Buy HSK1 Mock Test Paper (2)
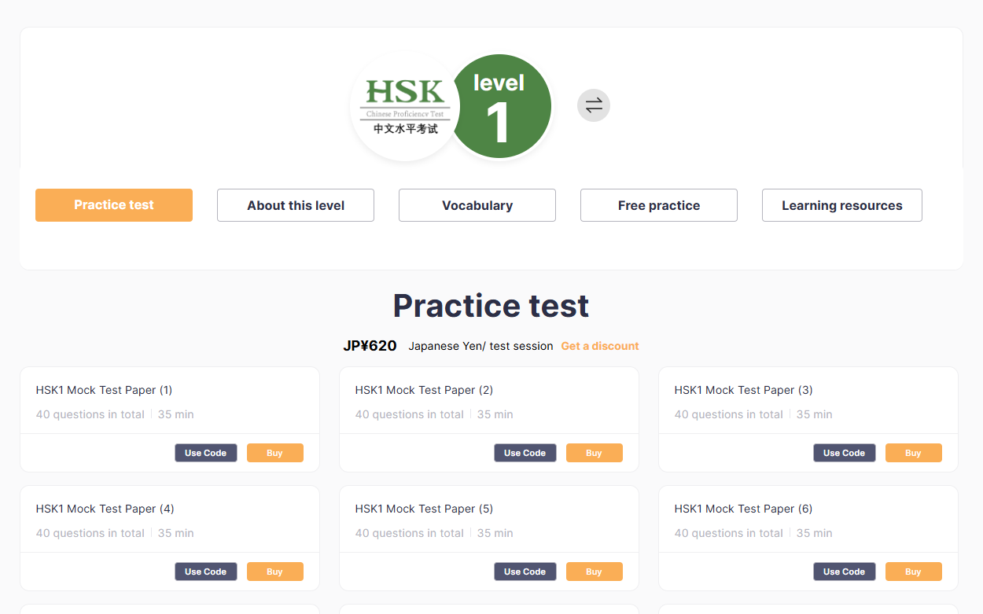The height and width of the screenshot is (614, 983). tap(594, 453)
